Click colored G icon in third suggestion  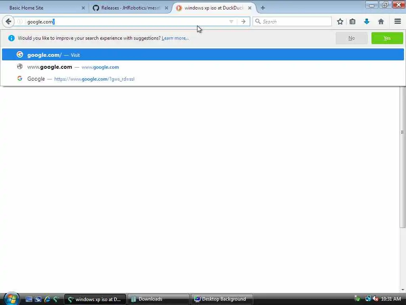20,78
